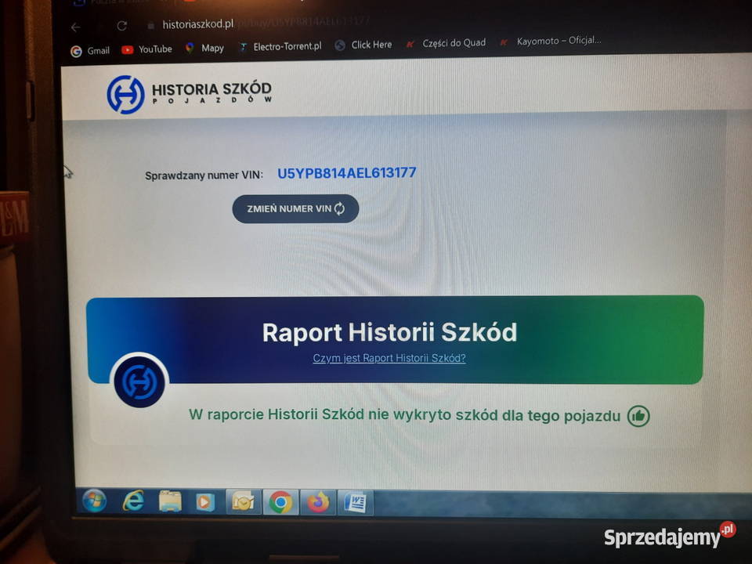Open the Click Here bookmark
Image resolution: width=752 pixels, height=564 pixels.
point(363,45)
